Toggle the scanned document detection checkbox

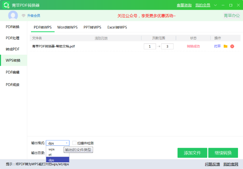(x=74, y=143)
